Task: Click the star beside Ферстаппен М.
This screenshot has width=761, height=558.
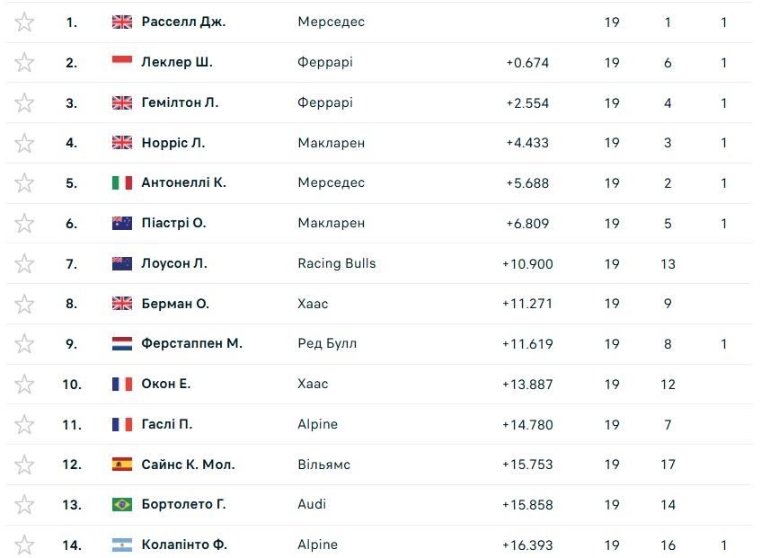Action: [24, 344]
